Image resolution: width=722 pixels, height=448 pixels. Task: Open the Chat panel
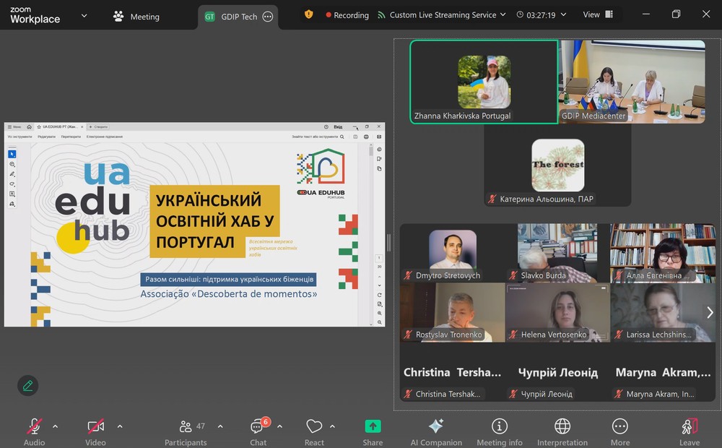tap(258, 432)
